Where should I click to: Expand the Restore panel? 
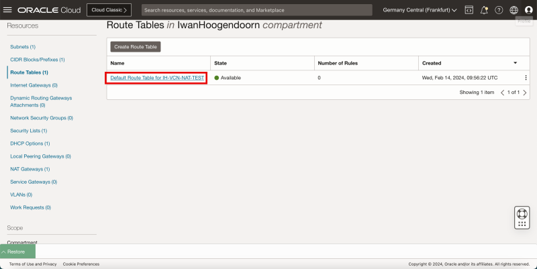pos(17,252)
